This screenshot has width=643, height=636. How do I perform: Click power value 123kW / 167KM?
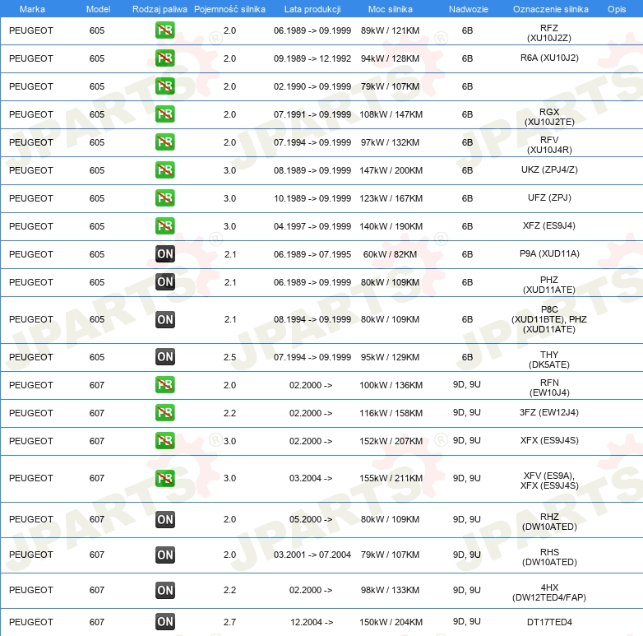click(391, 198)
